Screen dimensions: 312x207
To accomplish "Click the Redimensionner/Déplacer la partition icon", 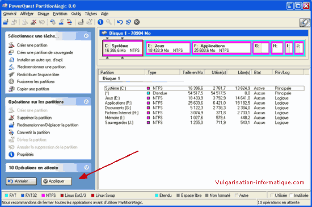I will [x=11, y=125].
